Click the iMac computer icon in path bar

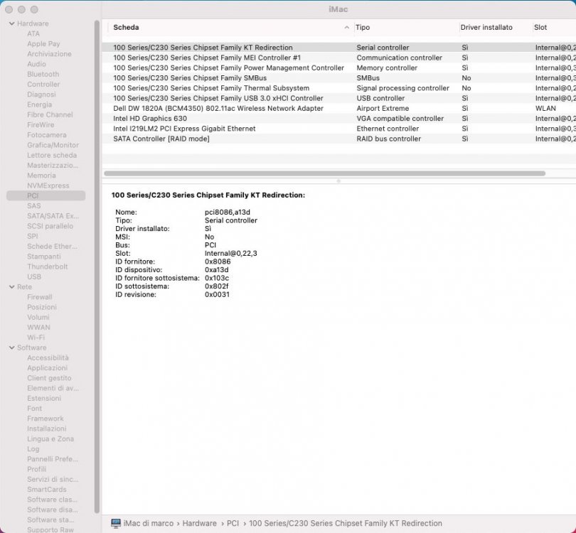115,524
